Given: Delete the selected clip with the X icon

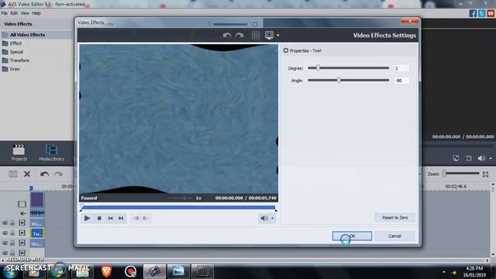Looking at the screenshot, I should [27, 174].
